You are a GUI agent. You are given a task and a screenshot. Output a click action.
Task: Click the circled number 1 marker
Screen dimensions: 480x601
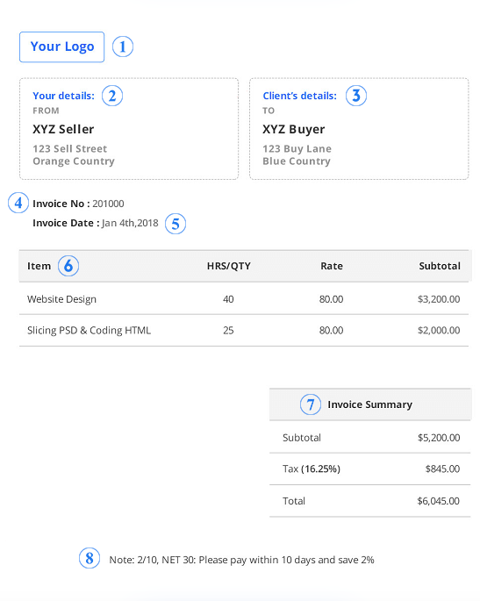(x=123, y=47)
